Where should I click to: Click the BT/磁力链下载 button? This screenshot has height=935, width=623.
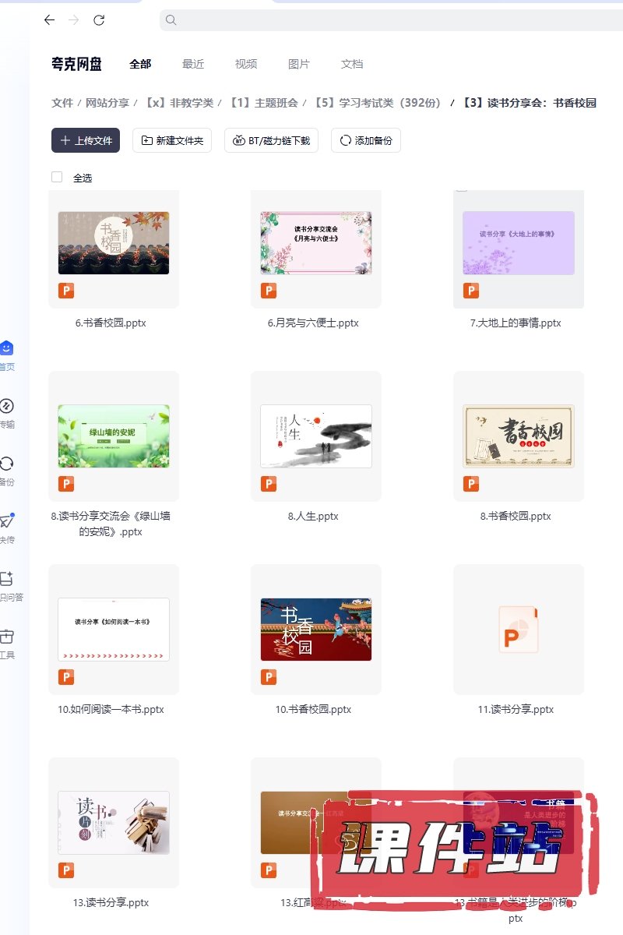click(x=271, y=140)
